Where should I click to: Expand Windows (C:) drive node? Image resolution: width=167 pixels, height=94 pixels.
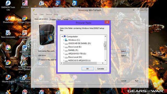64,40
